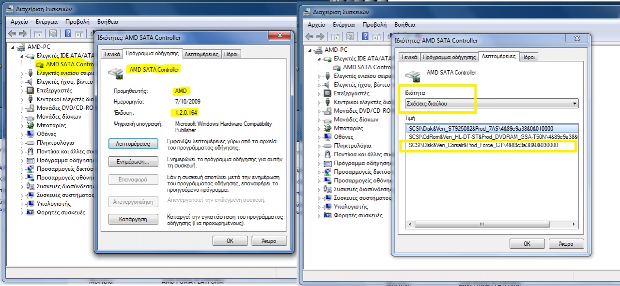Click show/hide console tree icon in left window toolbar
Screen dimensions: 620x286
coord(38,33)
